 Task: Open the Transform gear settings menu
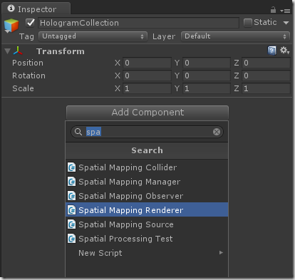(284, 51)
